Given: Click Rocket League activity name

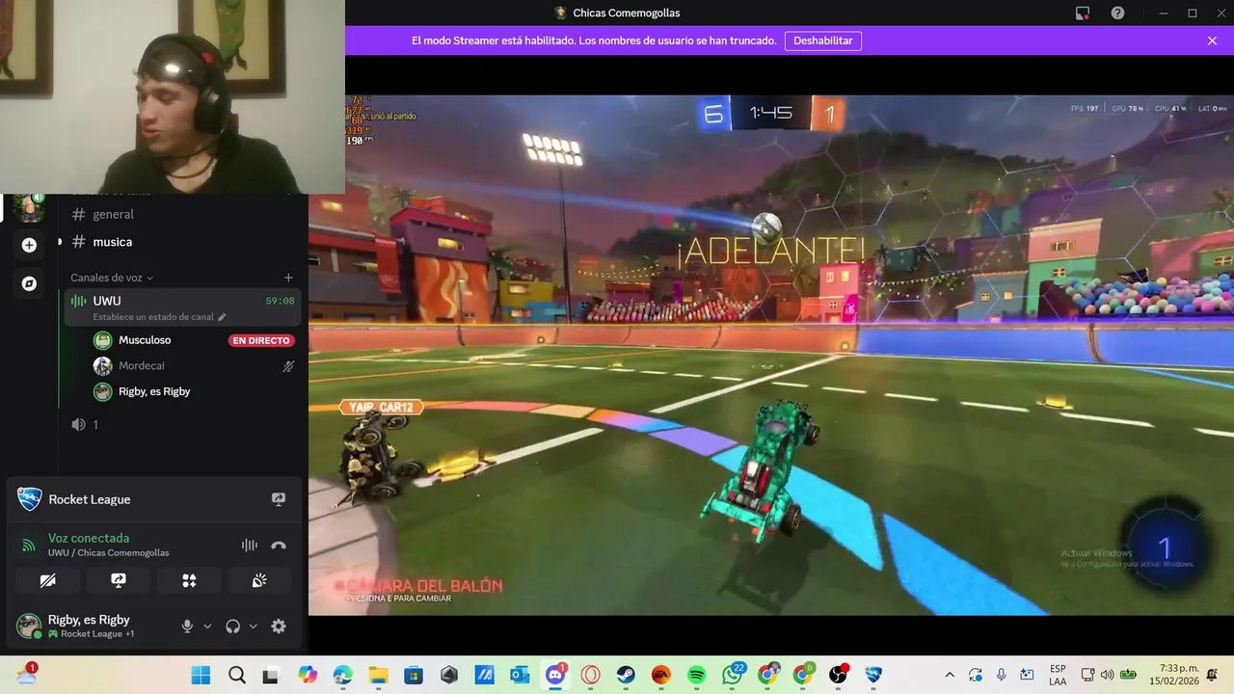Looking at the screenshot, I should (x=90, y=499).
